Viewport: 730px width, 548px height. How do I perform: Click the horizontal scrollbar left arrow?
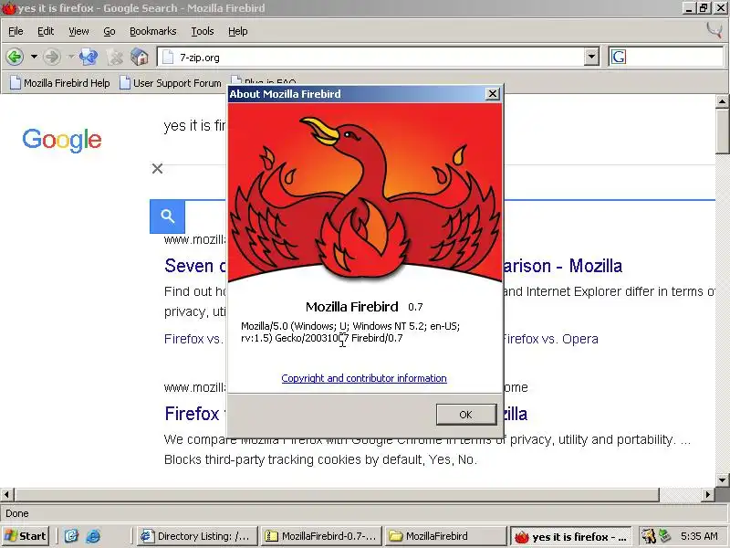[7, 494]
